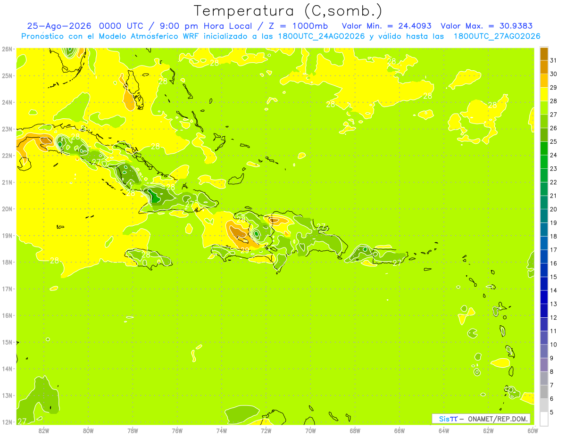The image size is (566, 437).
Task: Click the "22N" latitude axis label
Action: [x=7, y=156]
